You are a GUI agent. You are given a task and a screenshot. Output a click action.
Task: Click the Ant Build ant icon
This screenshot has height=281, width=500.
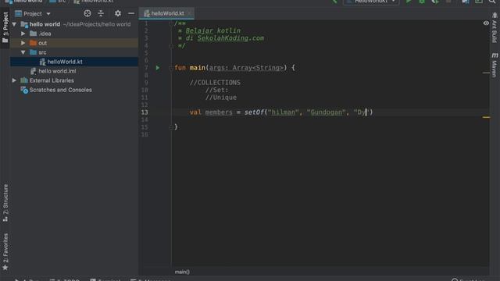click(x=495, y=16)
